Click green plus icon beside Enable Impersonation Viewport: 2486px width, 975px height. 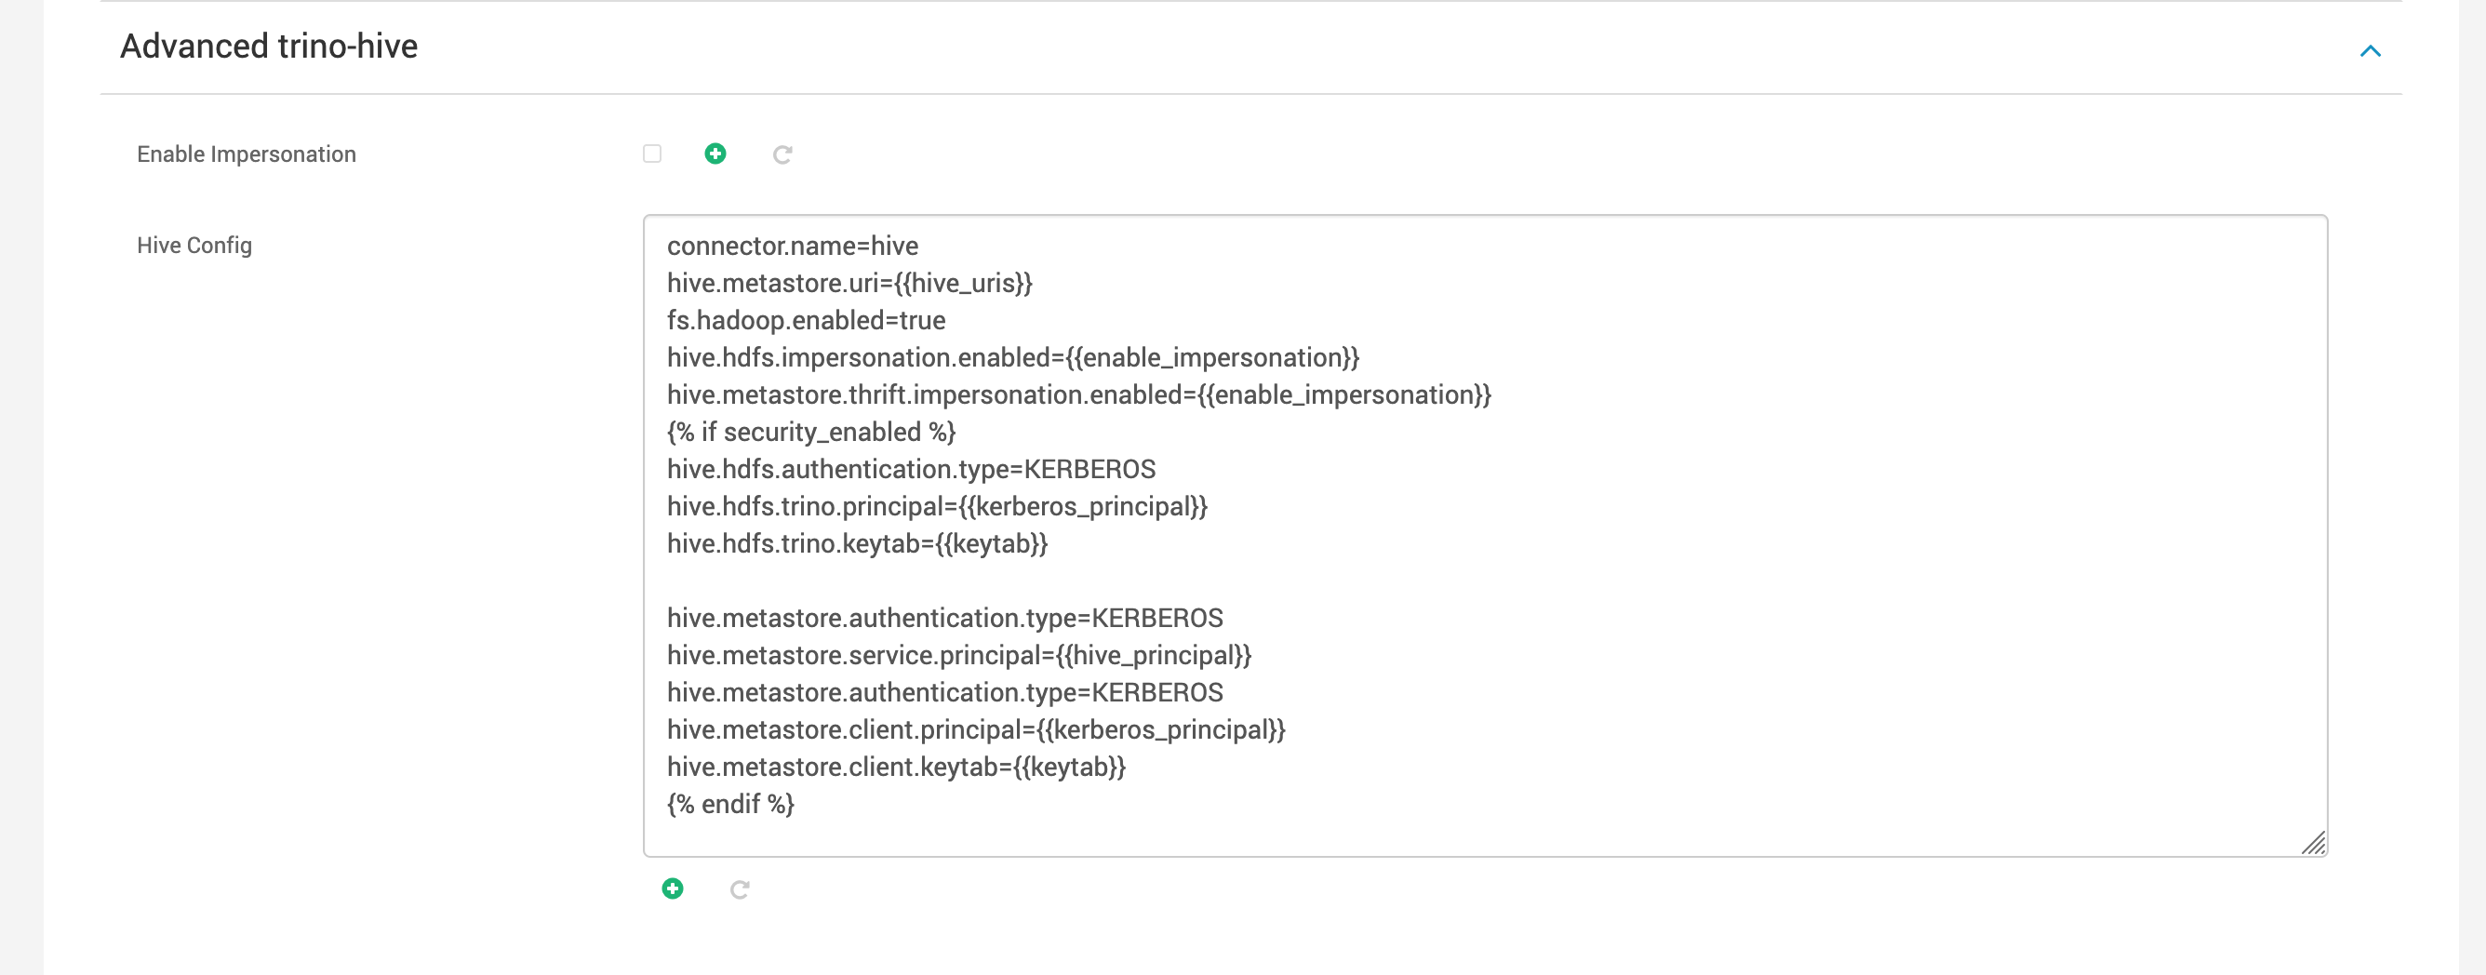[715, 154]
